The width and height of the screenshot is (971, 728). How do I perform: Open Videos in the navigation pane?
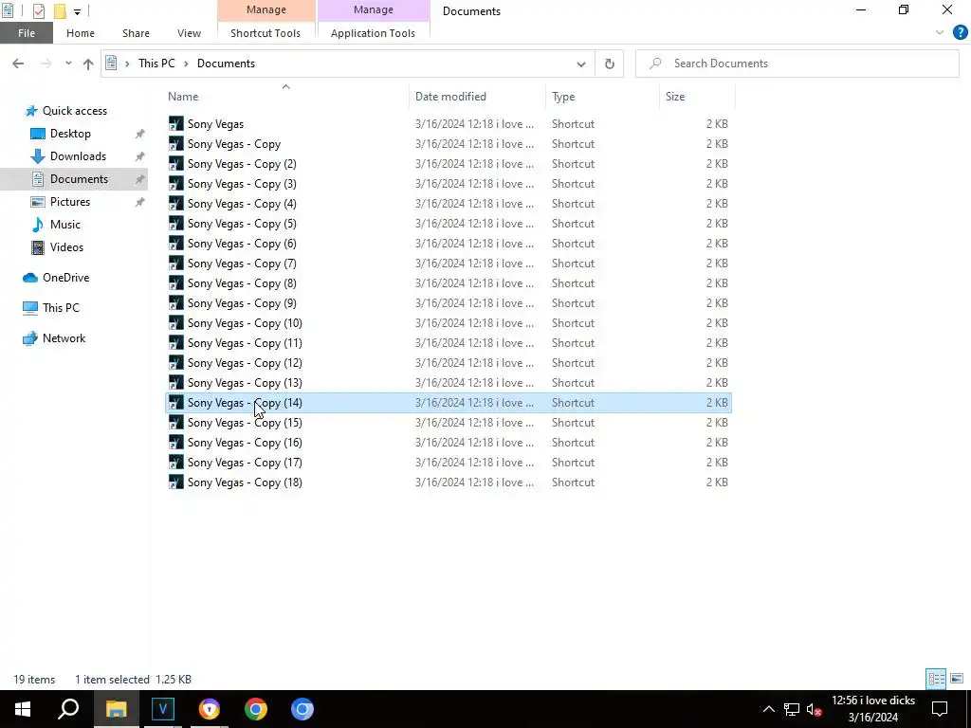(66, 247)
